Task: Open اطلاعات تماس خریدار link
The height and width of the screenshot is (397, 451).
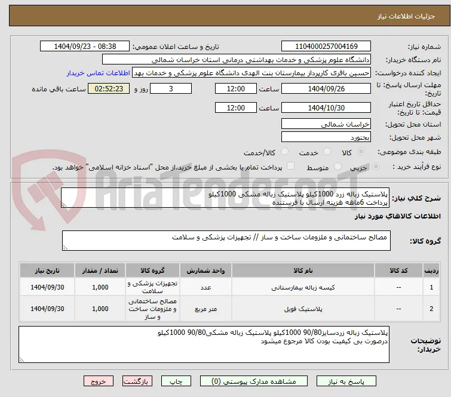Action: (x=99, y=73)
